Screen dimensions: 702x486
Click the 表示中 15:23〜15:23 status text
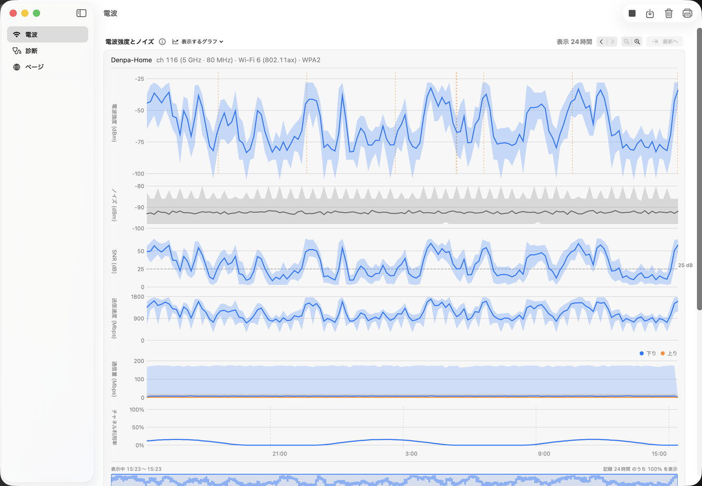(x=136, y=469)
